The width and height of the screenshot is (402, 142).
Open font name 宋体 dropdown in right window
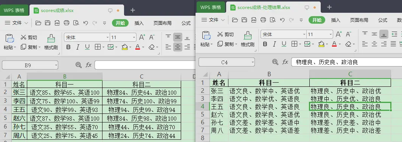(x=304, y=34)
